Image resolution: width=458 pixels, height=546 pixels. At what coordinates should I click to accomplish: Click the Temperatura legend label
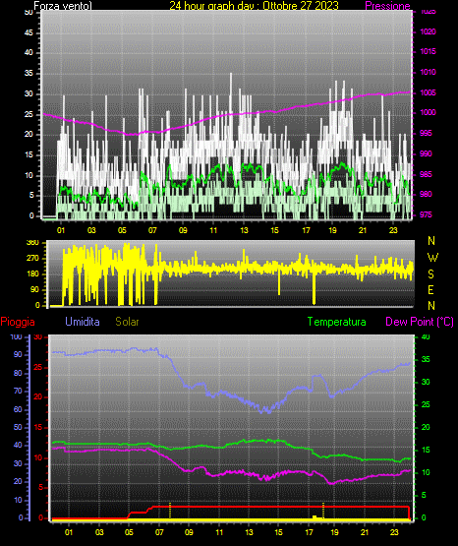(x=337, y=322)
